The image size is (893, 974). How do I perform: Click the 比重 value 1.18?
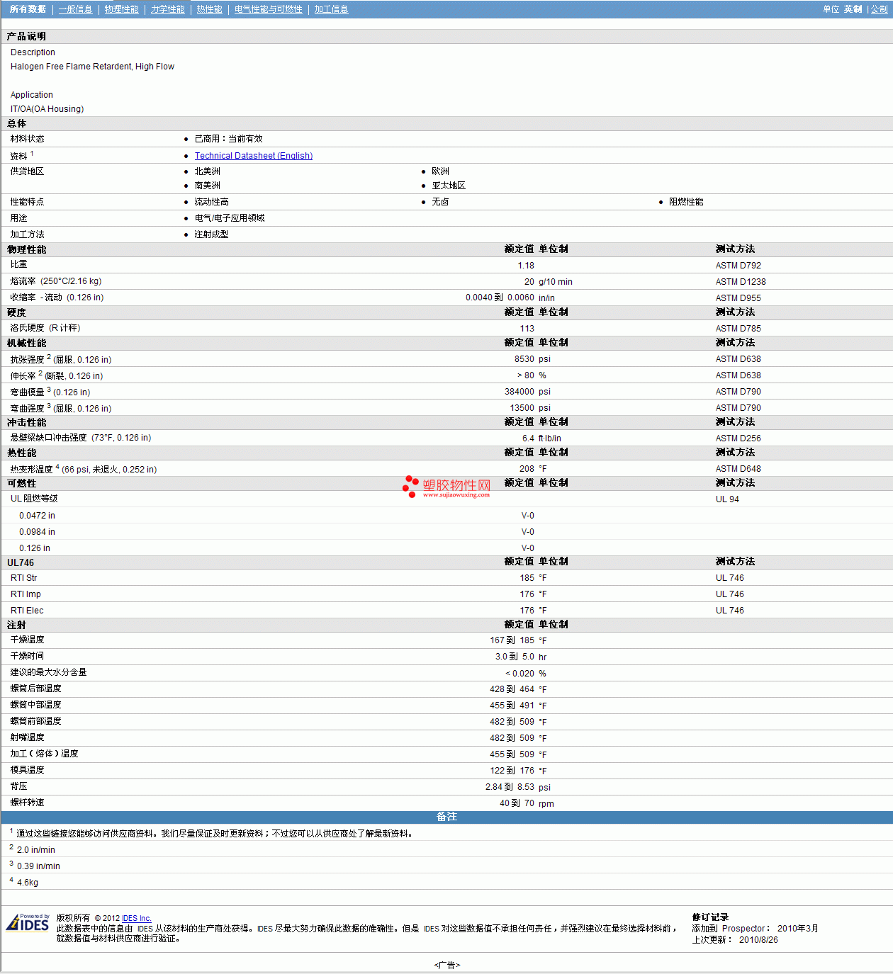[526, 266]
